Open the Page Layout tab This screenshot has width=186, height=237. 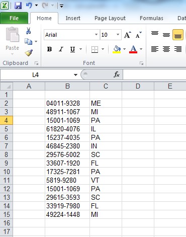click(x=110, y=18)
